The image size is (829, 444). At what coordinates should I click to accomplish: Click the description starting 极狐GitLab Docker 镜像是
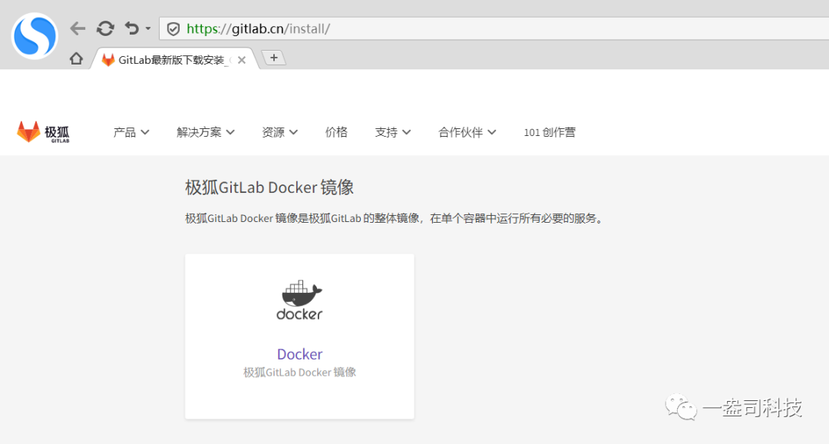pos(395,218)
